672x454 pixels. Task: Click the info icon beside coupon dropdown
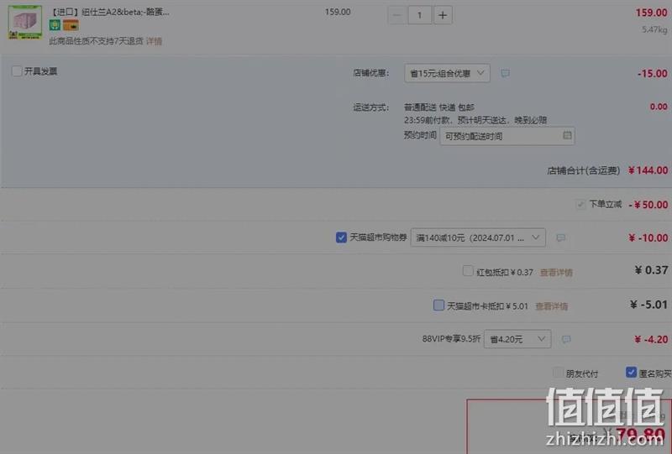click(x=560, y=237)
